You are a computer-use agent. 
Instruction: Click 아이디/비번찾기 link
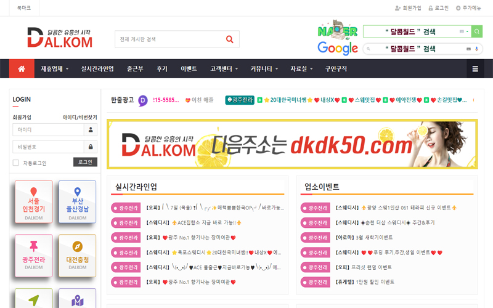click(80, 117)
